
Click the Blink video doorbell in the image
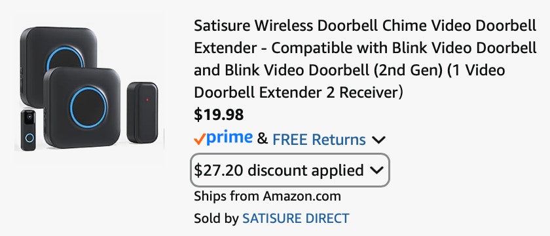coord(28,130)
